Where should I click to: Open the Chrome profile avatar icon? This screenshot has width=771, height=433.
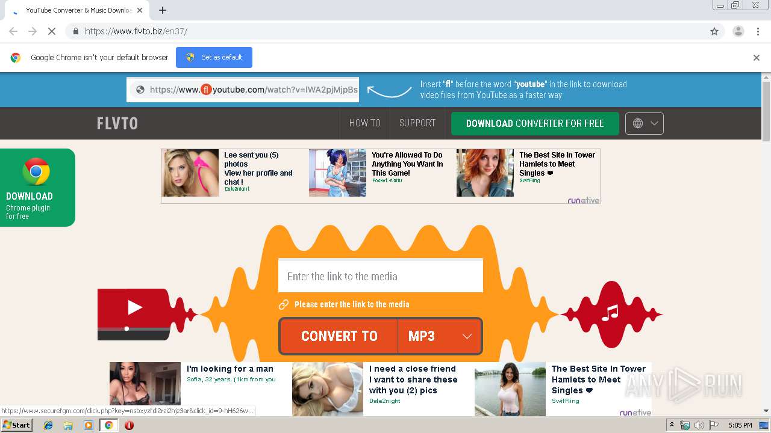(x=738, y=31)
